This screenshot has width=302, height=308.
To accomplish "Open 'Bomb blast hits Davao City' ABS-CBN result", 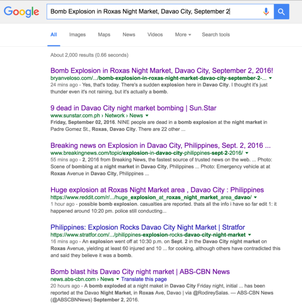I will 140,272.
